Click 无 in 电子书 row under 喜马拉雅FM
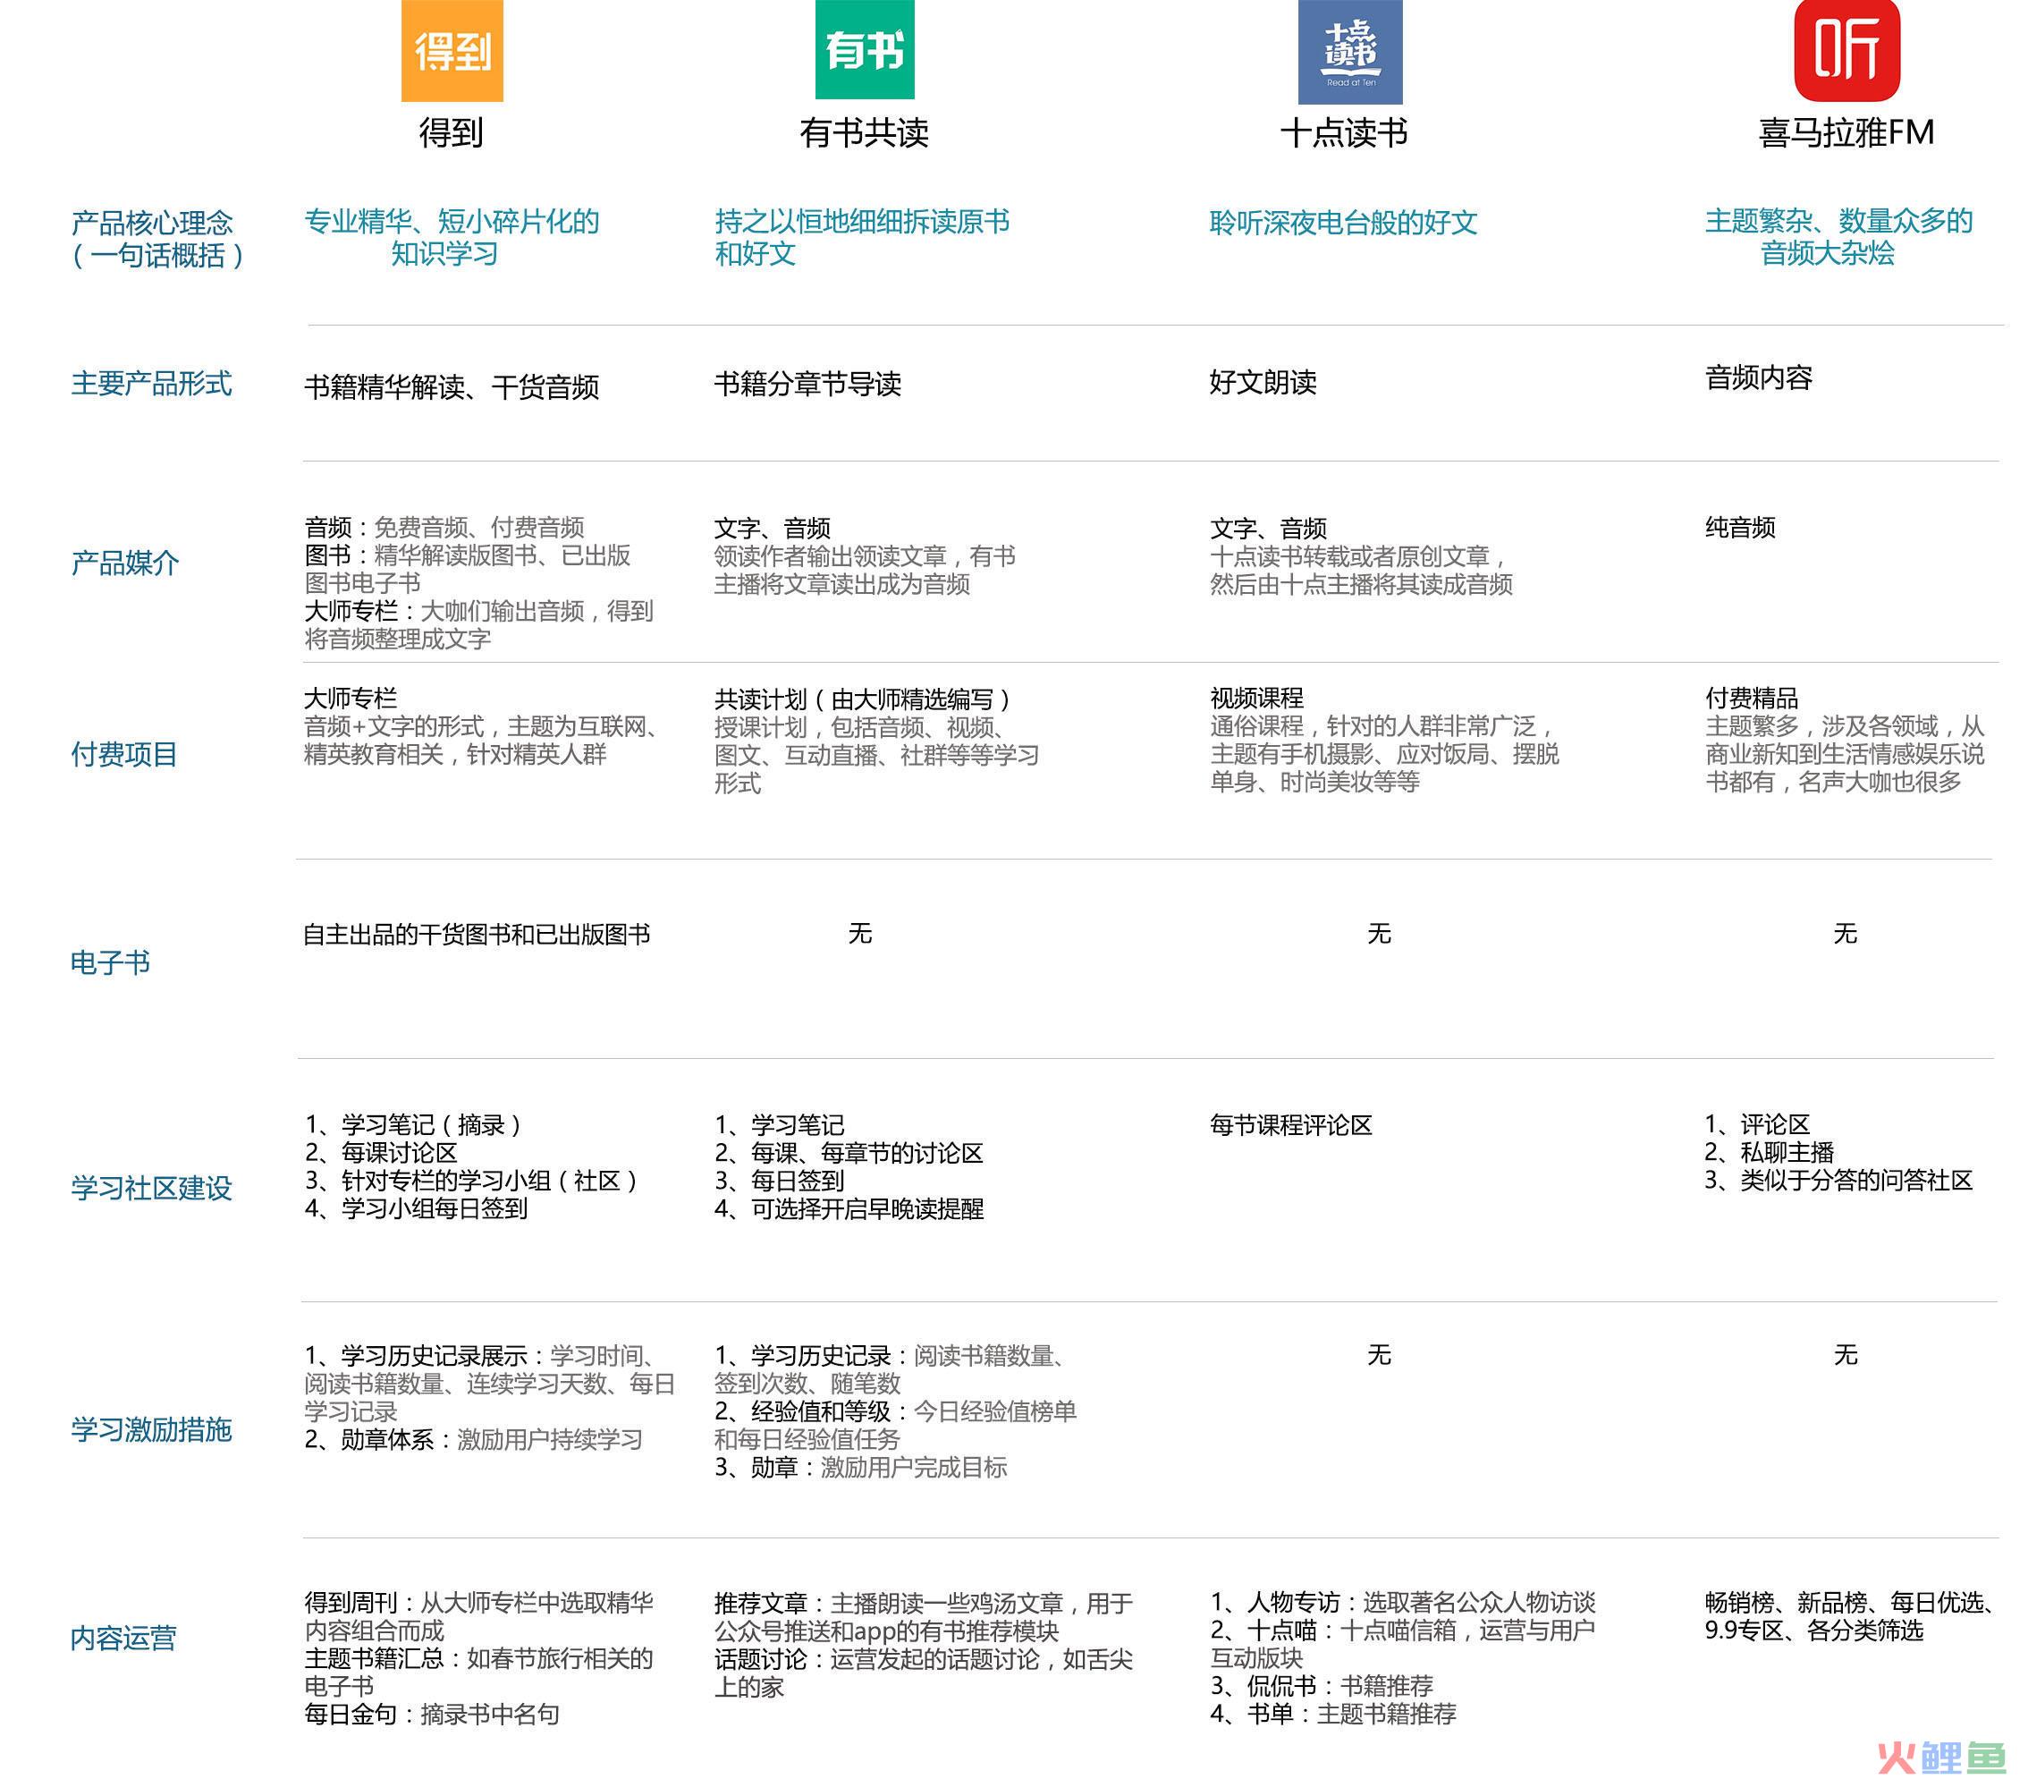Image resolution: width=2028 pixels, height=1779 pixels. (1845, 933)
